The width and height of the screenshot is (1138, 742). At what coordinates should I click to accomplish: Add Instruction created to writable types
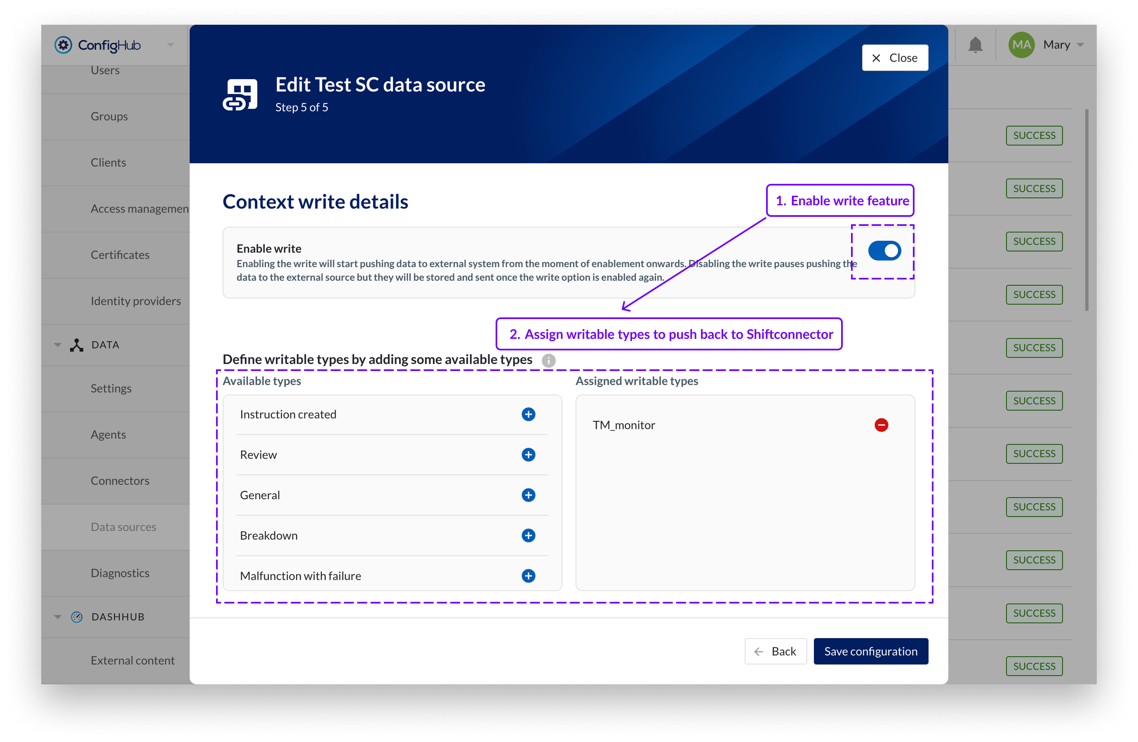[528, 414]
